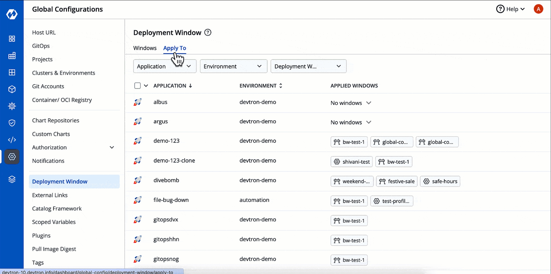Open the security shield icon in sidebar
The image size is (551, 274).
(x=12, y=123)
